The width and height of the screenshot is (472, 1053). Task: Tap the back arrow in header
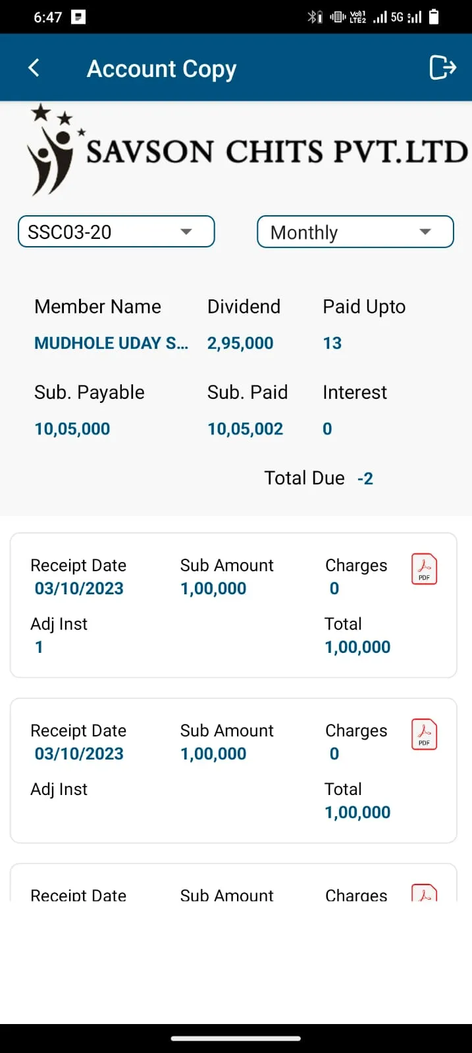point(34,67)
